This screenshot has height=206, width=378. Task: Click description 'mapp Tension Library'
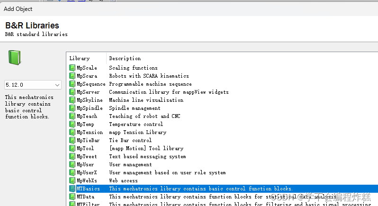click(x=138, y=132)
